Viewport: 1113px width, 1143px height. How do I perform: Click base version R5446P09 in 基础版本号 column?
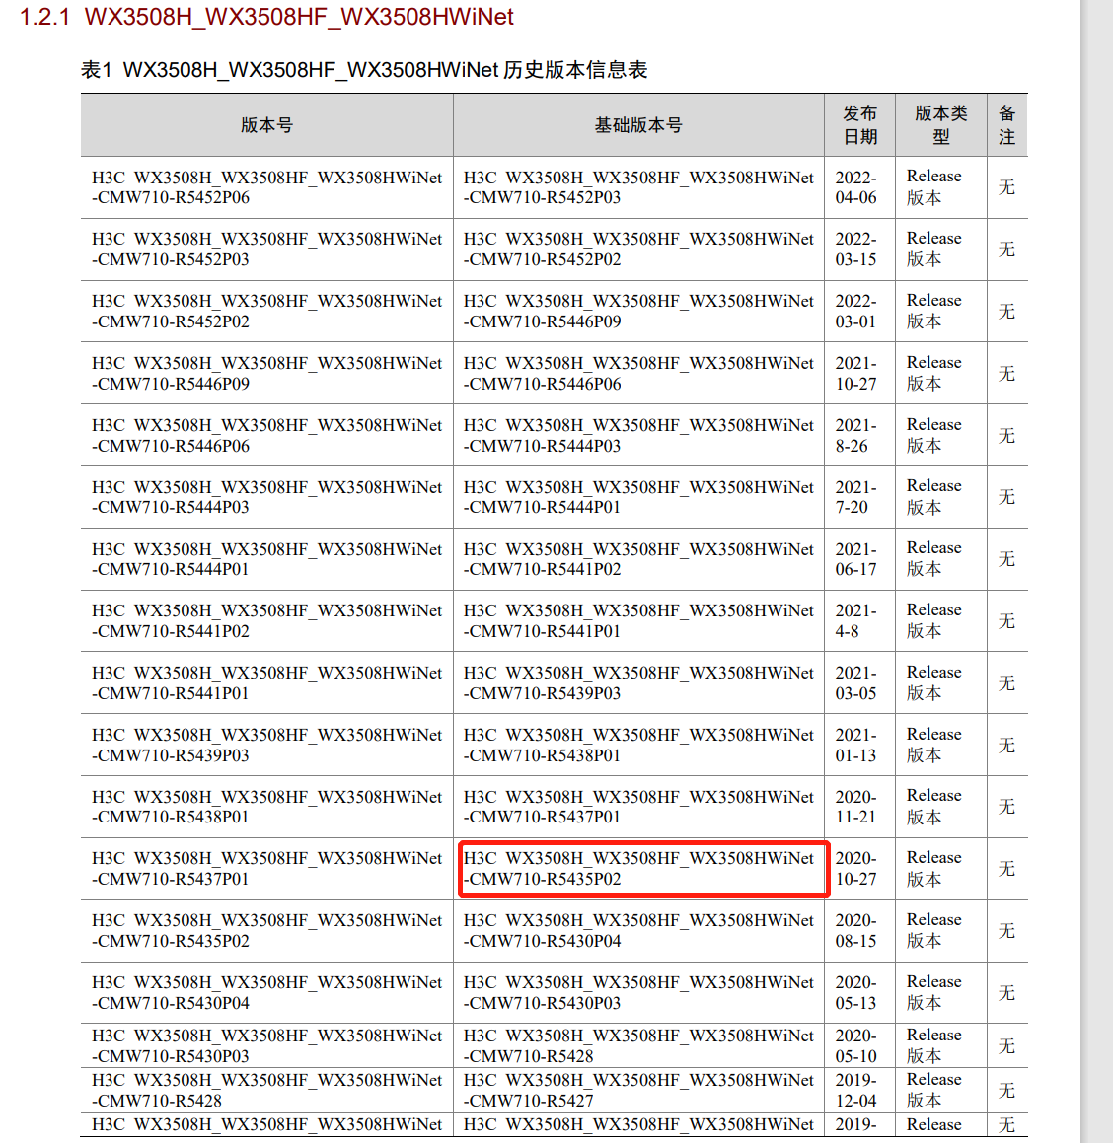(638, 312)
